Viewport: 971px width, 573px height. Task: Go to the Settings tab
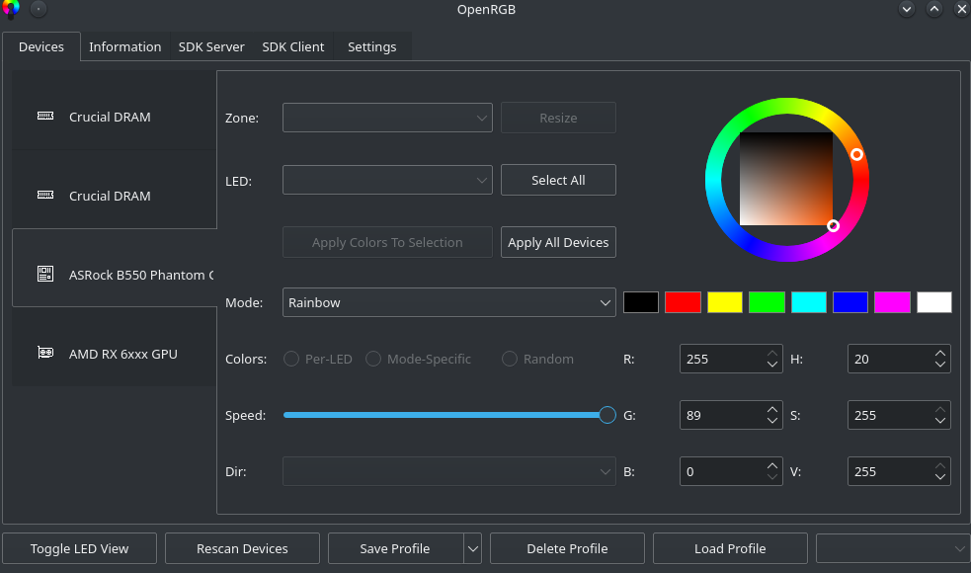371,47
